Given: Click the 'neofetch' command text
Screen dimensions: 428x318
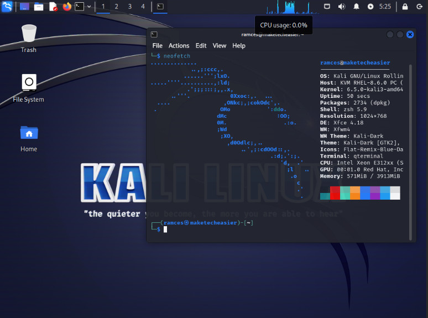Looking at the screenshot, I should pos(177,56).
